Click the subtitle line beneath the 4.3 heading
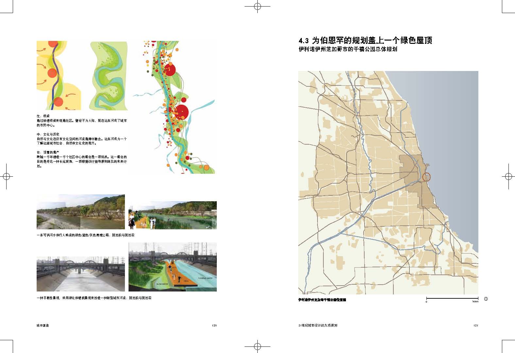 348,50
